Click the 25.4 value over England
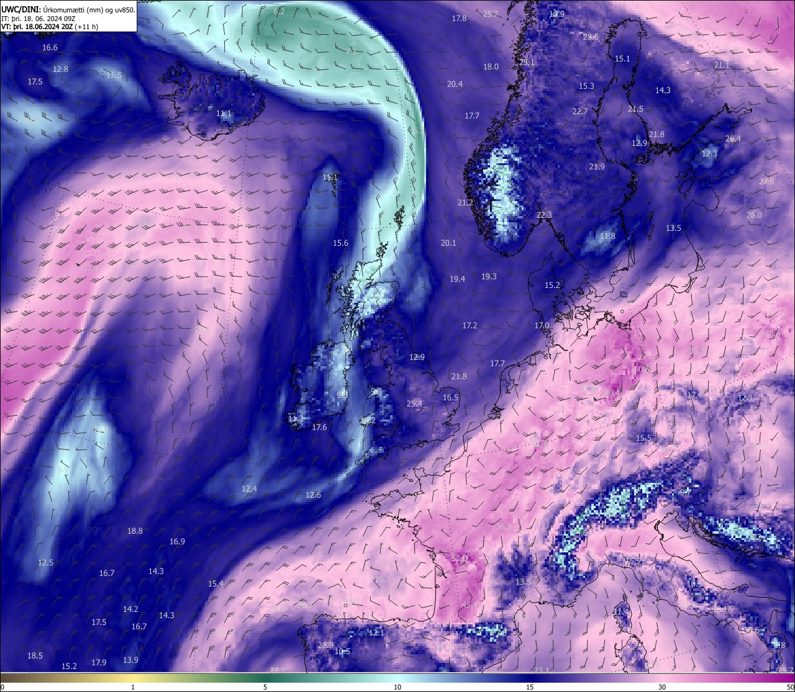 [414, 404]
